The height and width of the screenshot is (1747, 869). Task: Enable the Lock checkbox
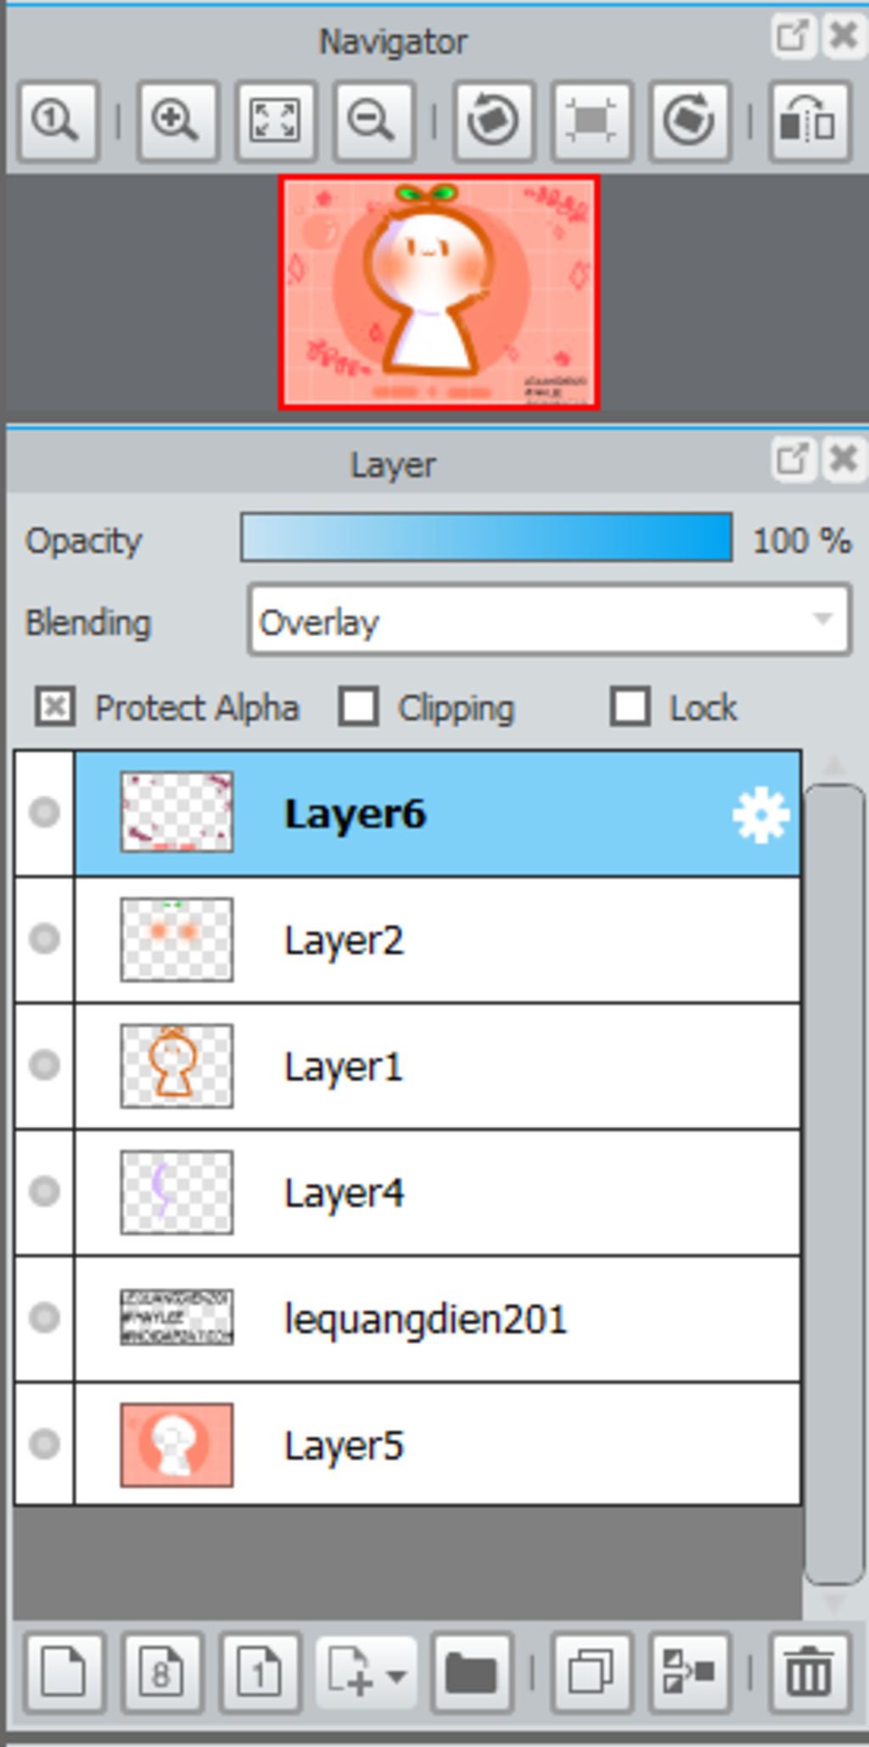pyautogui.click(x=631, y=707)
